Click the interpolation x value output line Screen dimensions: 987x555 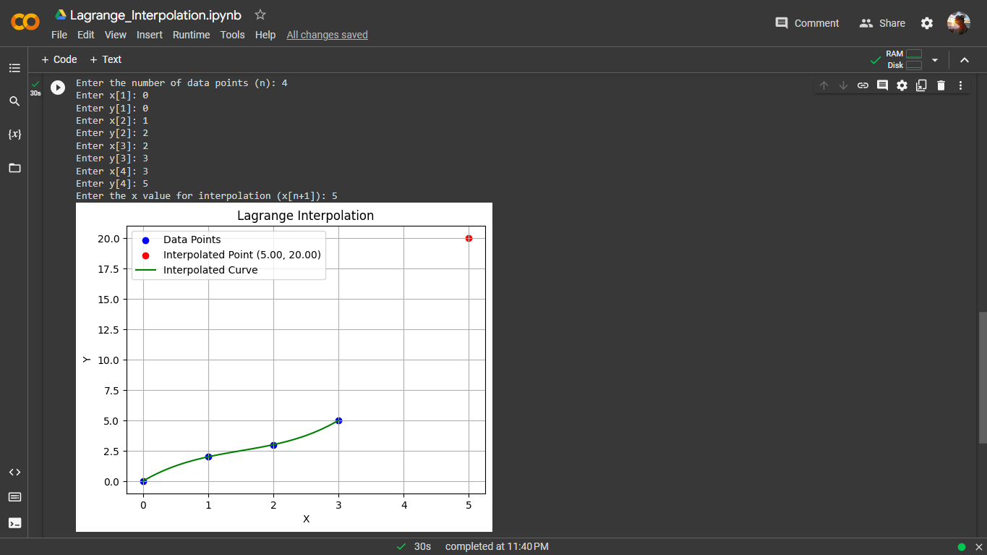pyautogui.click(x=207, y=196)
